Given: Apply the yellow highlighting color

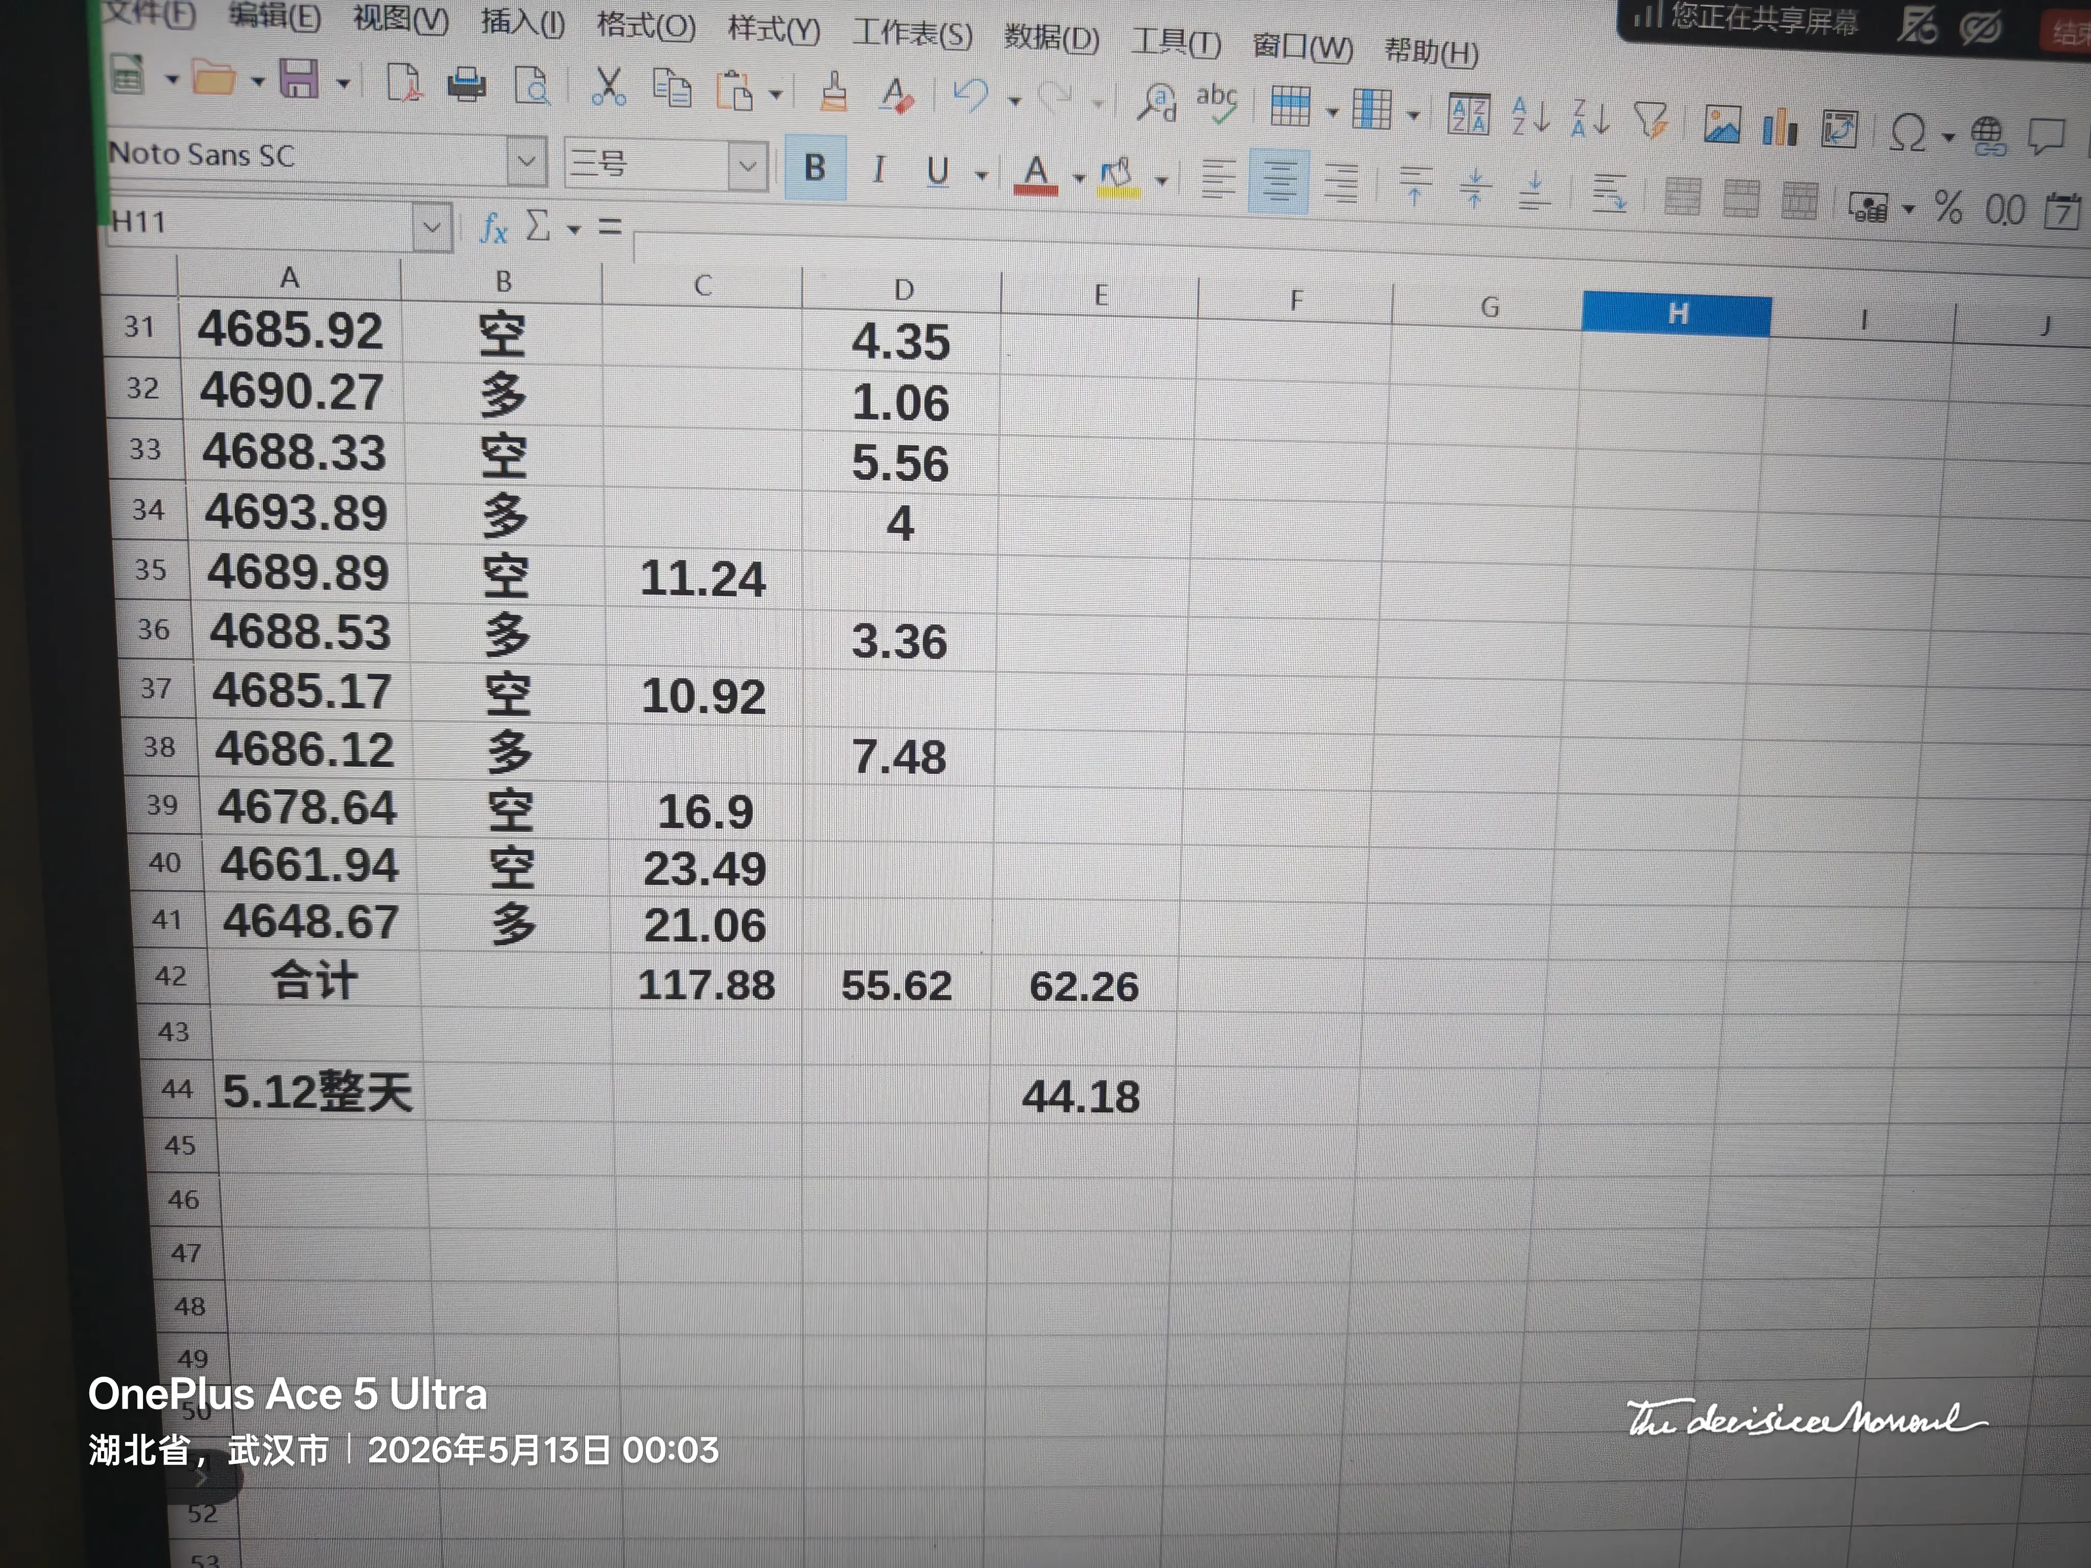Looking at the screenshot, I should 1117,178.
